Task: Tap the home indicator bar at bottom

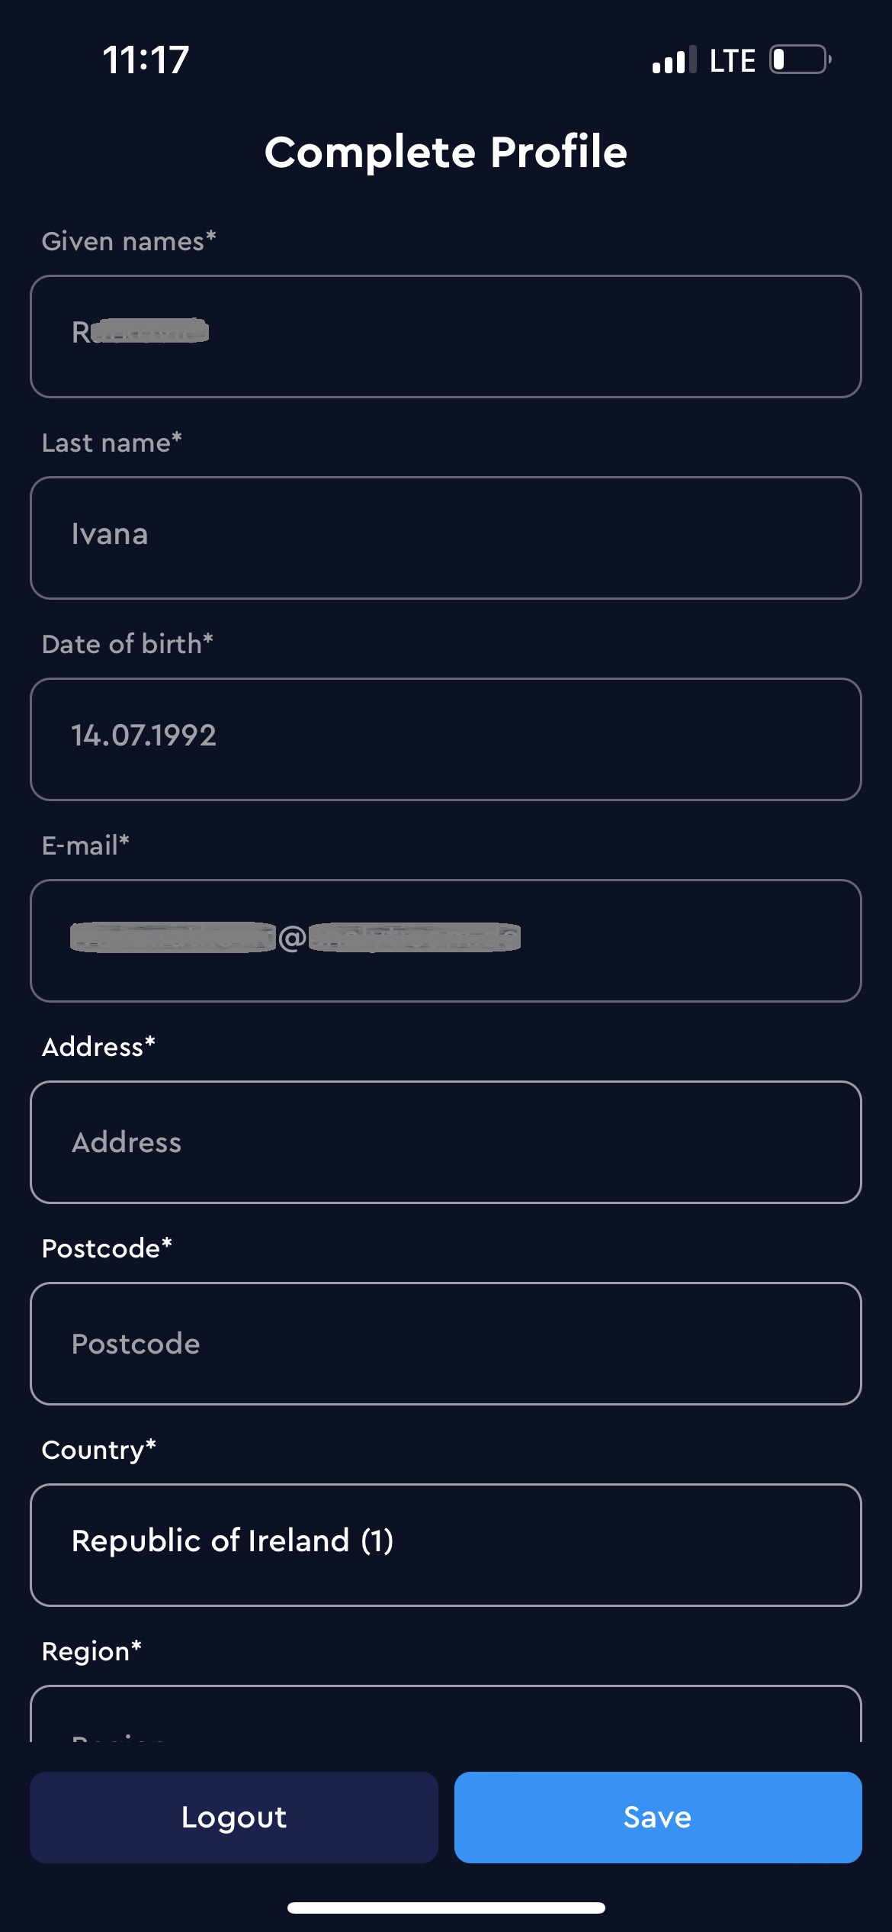Action: [x=446, y=1908]
